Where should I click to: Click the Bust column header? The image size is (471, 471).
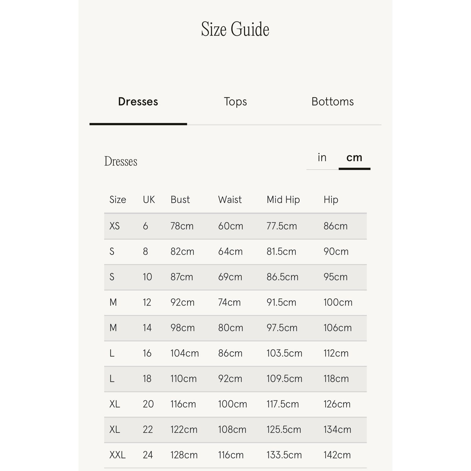coord(180,200)
